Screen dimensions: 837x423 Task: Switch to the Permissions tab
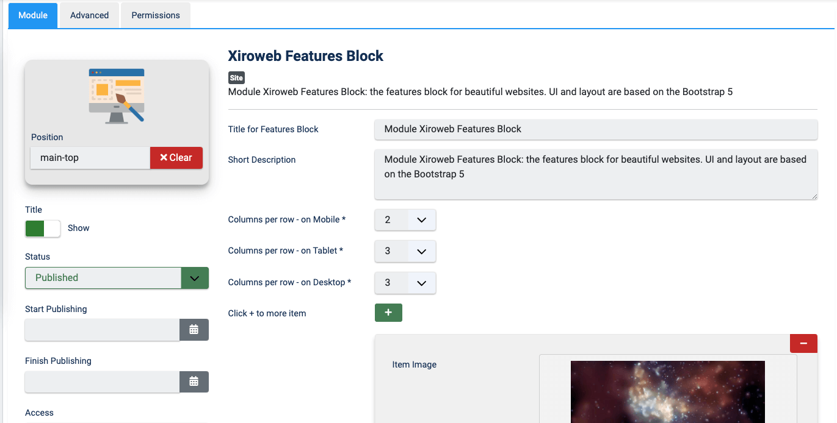point(156,15)
